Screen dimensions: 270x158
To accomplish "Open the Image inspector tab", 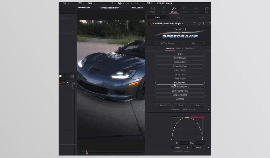I will (x=196, y=10).
